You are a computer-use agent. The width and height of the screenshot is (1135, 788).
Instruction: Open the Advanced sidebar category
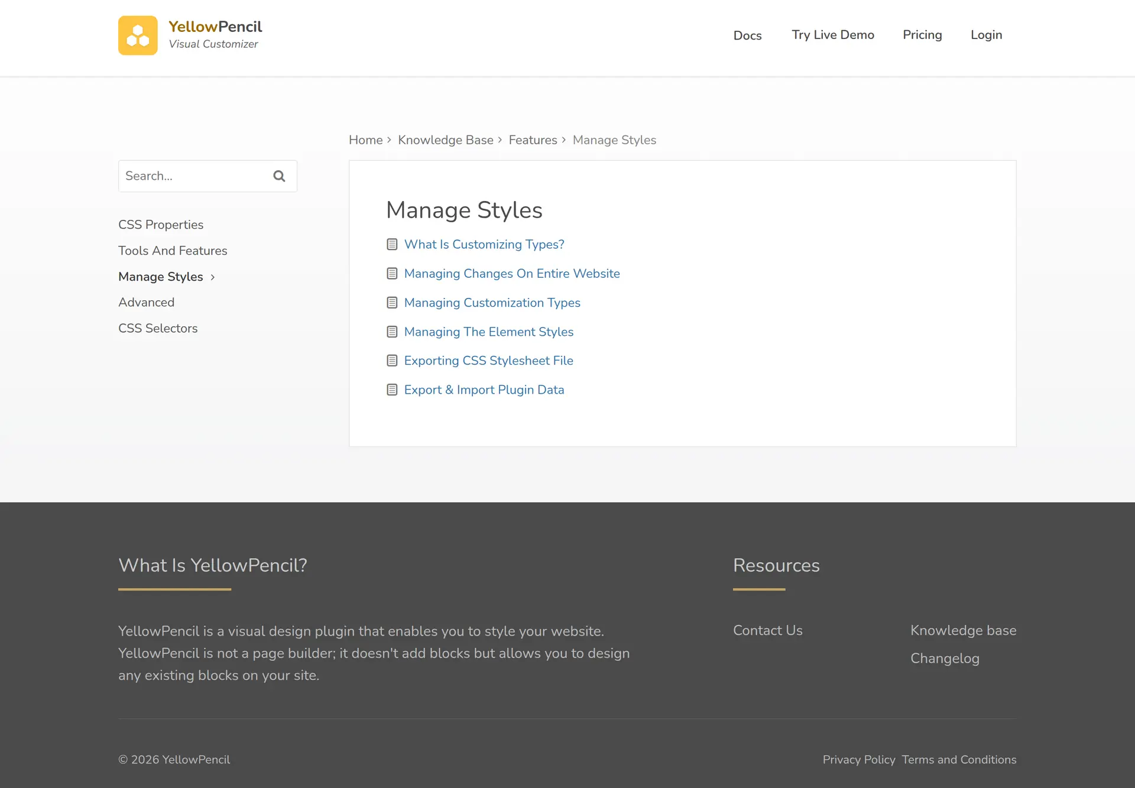point(146,302)
